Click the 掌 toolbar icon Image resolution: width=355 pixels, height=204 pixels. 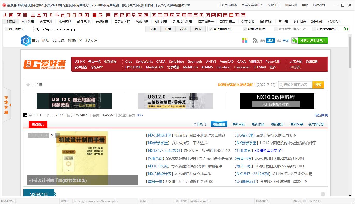click(x=122, y=15)
